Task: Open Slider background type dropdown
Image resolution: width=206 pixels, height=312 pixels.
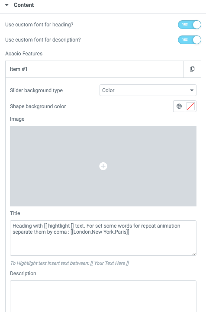Action: point(148,90)
